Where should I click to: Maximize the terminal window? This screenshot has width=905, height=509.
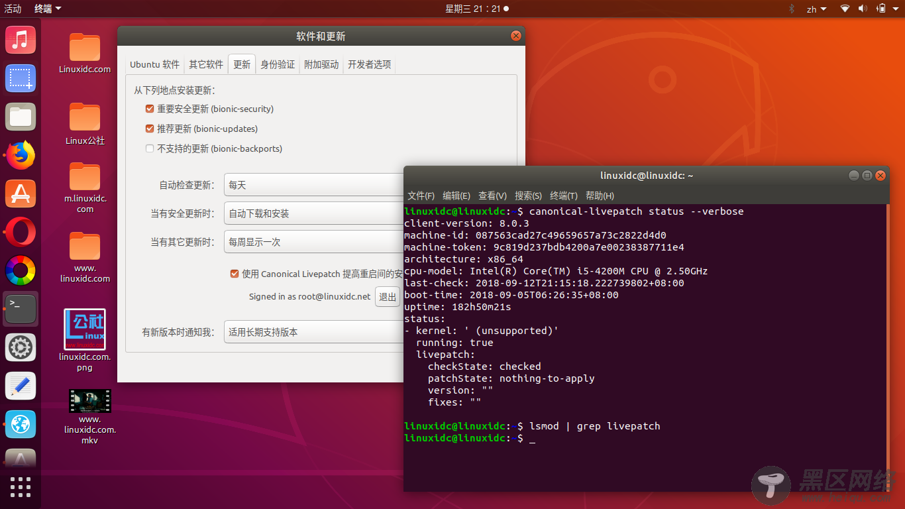[867, 176]
